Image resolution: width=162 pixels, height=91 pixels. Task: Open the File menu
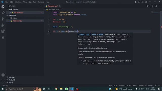[7, 2]
